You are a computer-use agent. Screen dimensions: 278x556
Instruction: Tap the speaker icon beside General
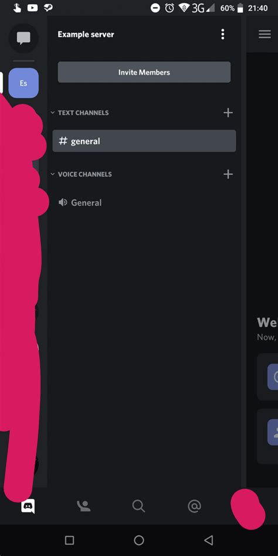pos(63,202)
